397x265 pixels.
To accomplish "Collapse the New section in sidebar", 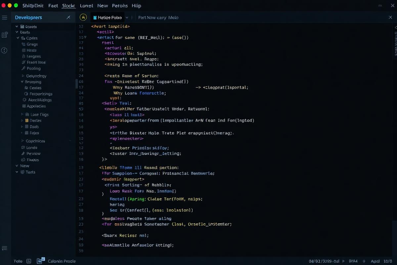I will point(17,166).
